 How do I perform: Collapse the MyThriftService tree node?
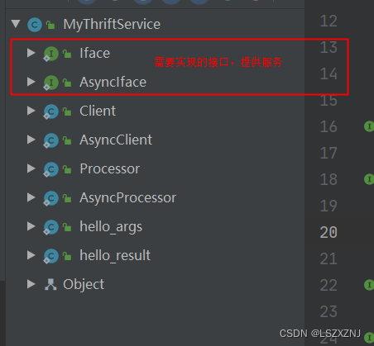click(x=16, y=24)
